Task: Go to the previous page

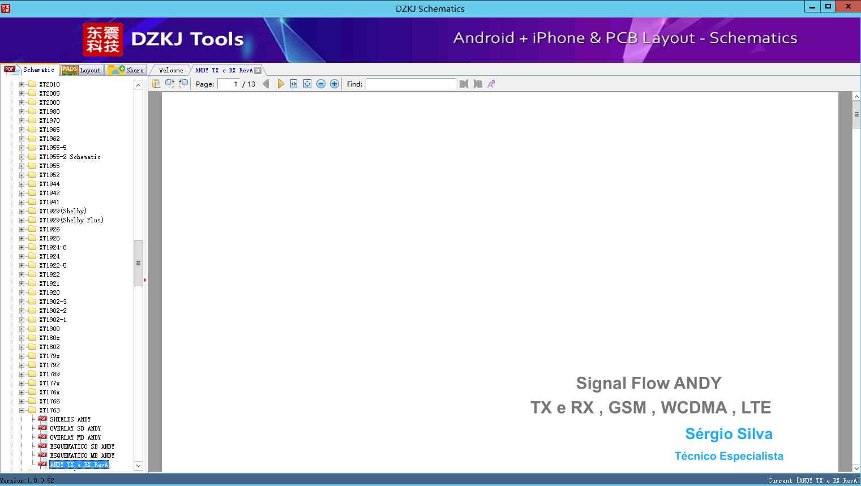Action: pos(266,84)
